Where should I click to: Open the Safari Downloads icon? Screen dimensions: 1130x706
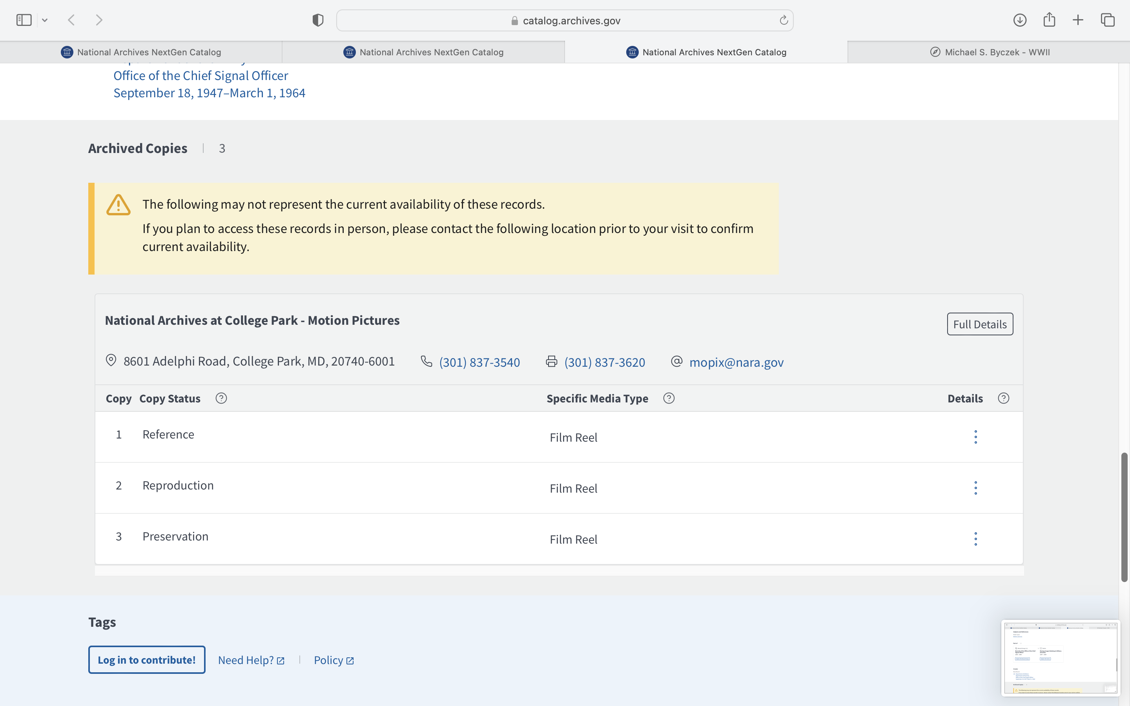tap(1019, 20)
